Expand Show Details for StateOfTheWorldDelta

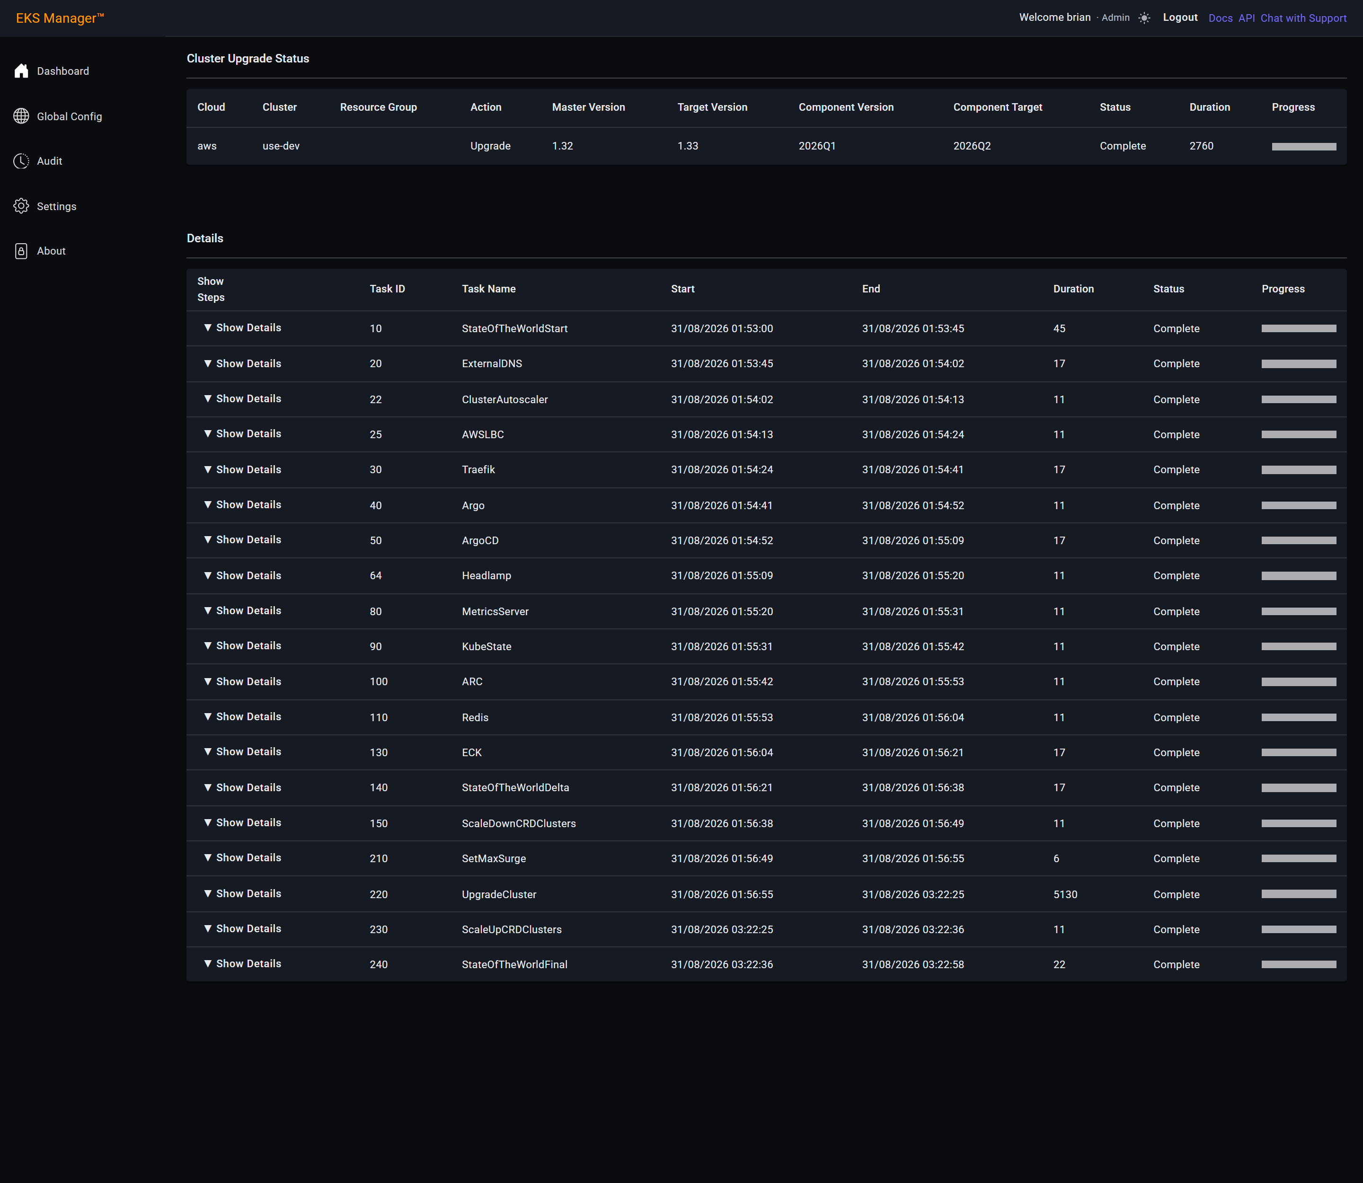point(242,787)
